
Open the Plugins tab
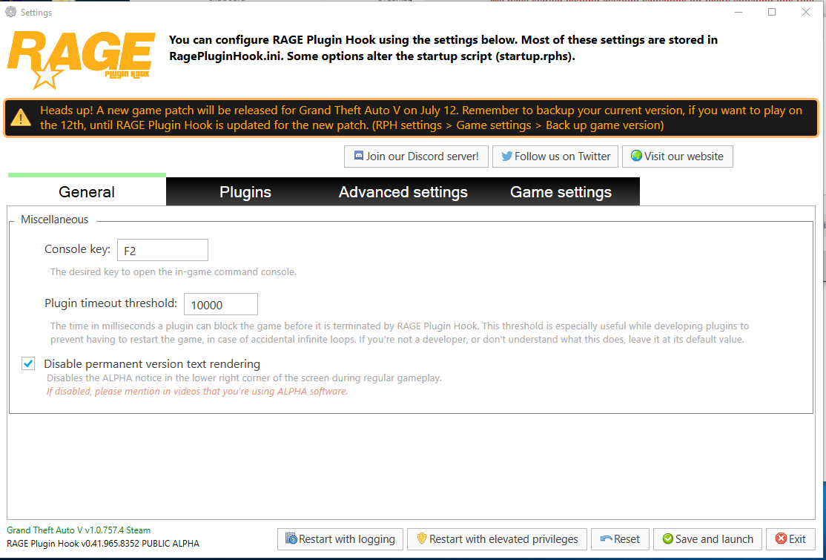245,192
